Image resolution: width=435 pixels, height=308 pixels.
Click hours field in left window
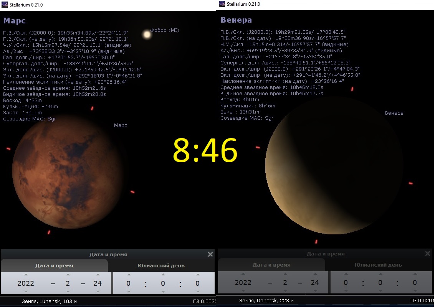(129, 283)
